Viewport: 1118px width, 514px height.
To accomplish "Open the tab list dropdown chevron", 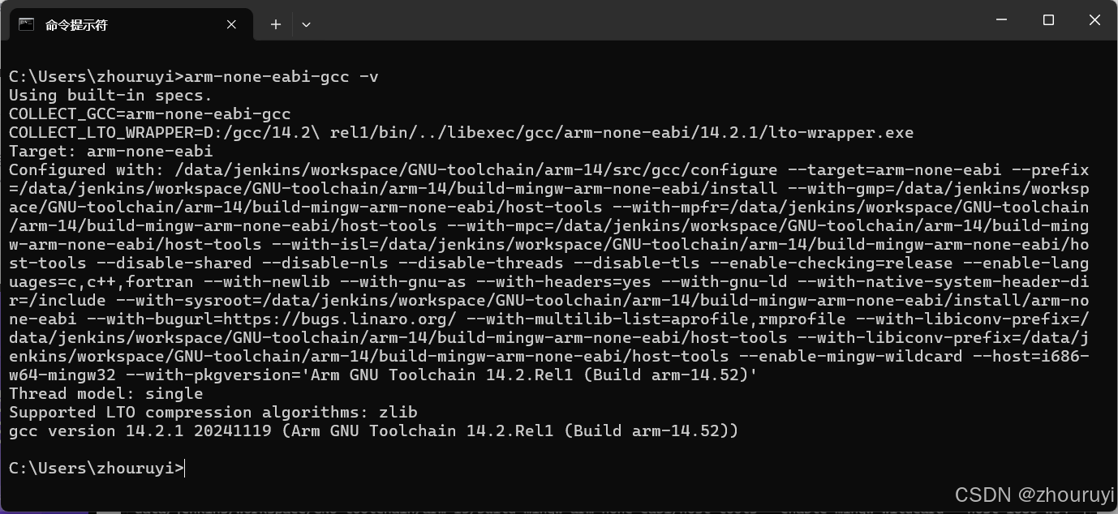I will click(306, 24).
